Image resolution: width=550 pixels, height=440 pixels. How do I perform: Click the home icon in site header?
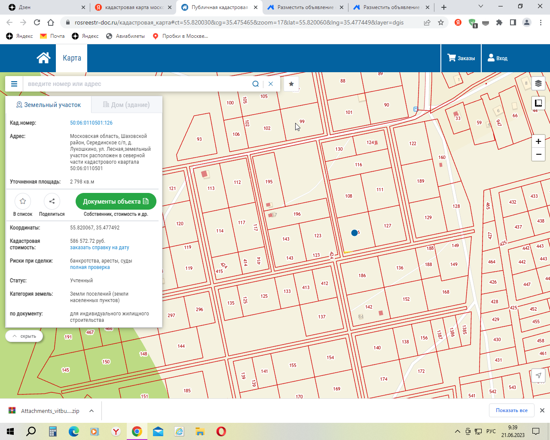(x=43, y=58)
